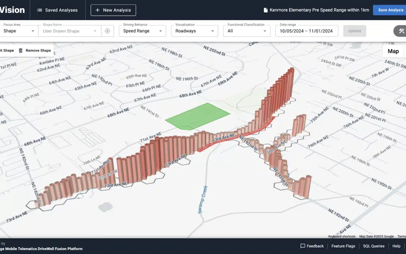
Task: Open Feature Flags in the footer
Action: 343,246
